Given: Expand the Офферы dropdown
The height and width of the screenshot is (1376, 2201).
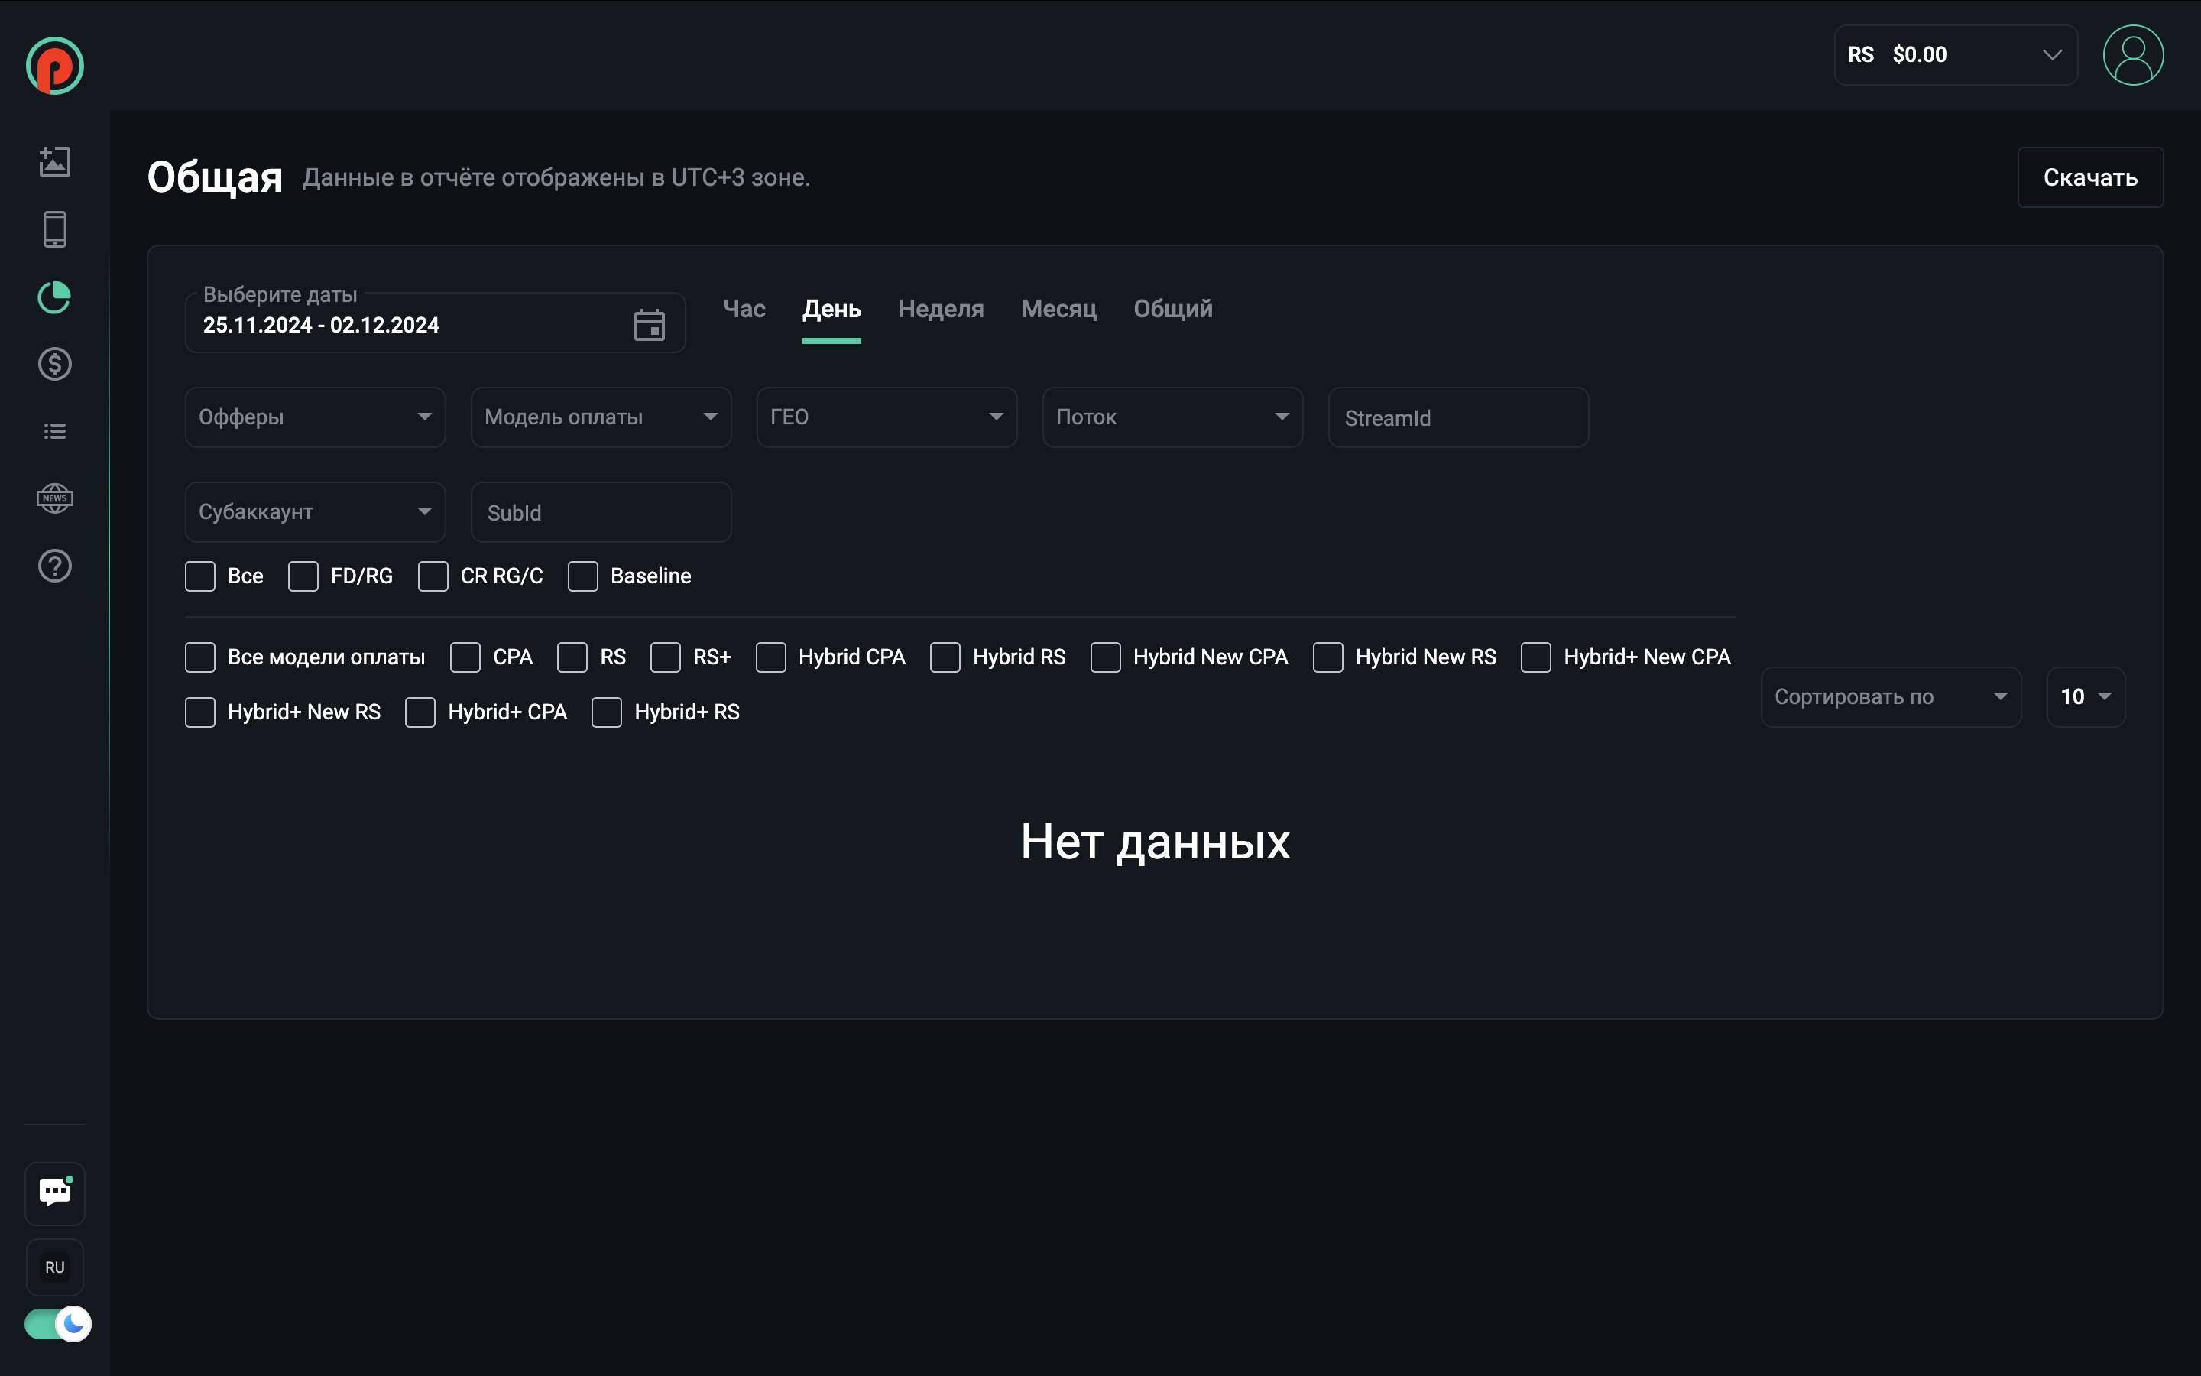Looking at the screenshot, I should click(x=315, y=417).
